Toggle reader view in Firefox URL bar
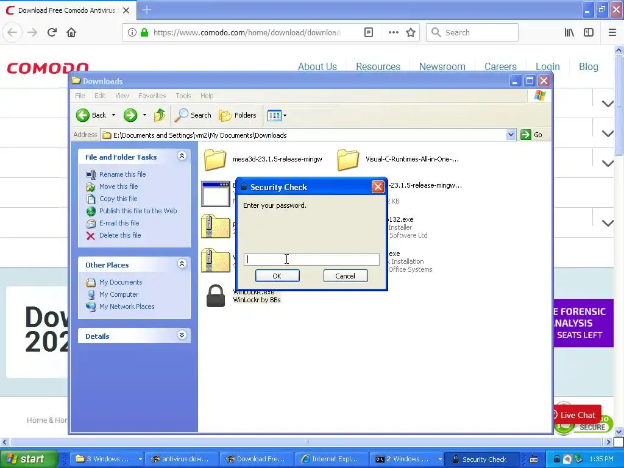This screenshot has width=624, height=468. pos(369,32)
